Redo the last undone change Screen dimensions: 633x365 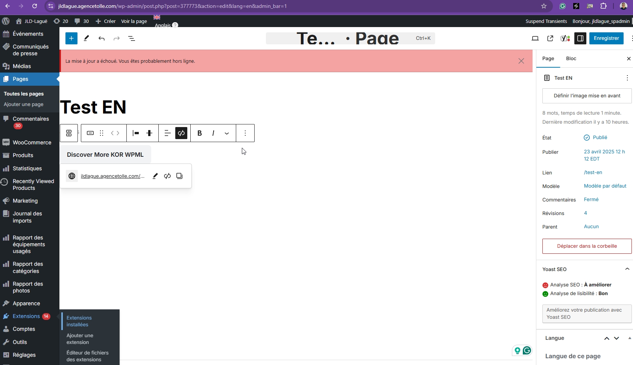point(117,38)
